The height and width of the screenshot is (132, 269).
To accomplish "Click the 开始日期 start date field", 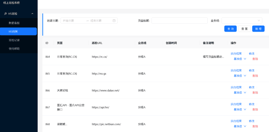I will (x=73, y=20).
